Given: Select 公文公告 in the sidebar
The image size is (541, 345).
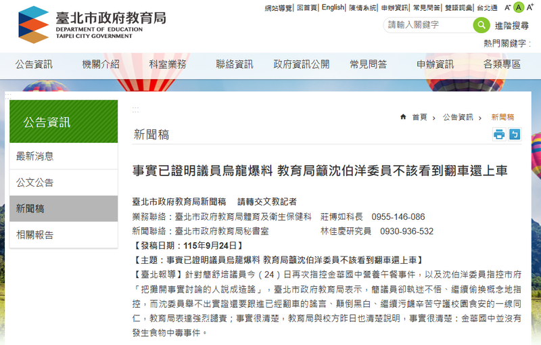Looking at the screenshot, I should [64, 183].
